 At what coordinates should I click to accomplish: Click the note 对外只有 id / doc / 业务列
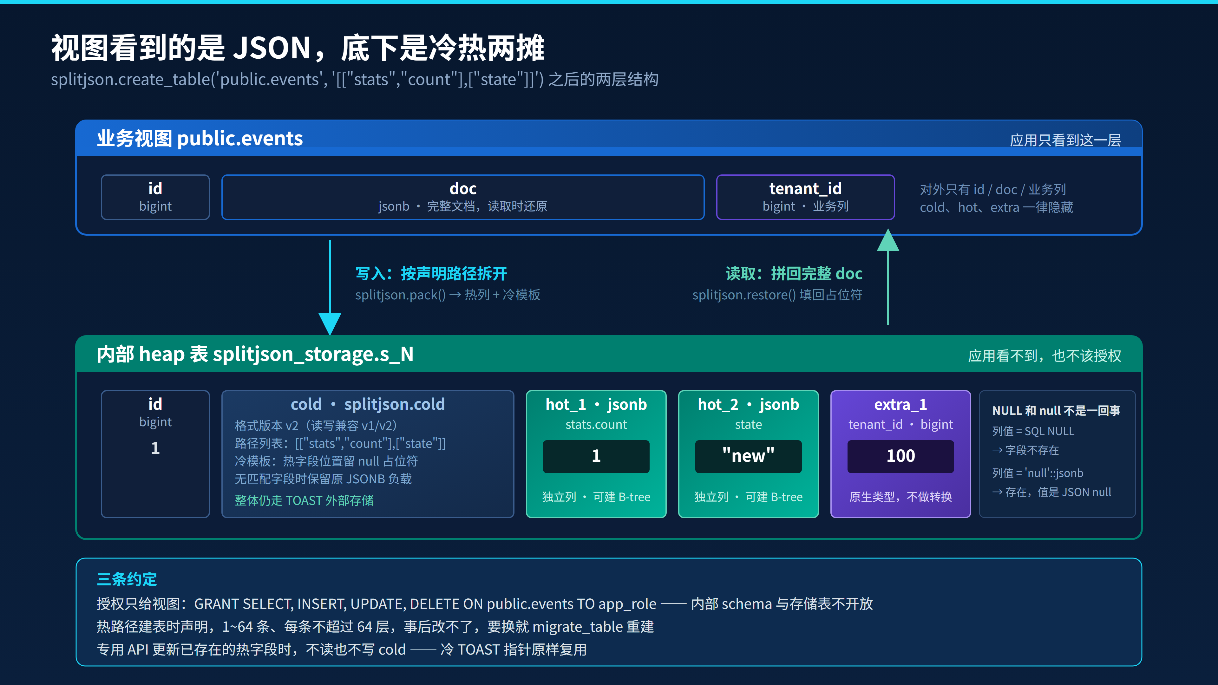[993, 190]
